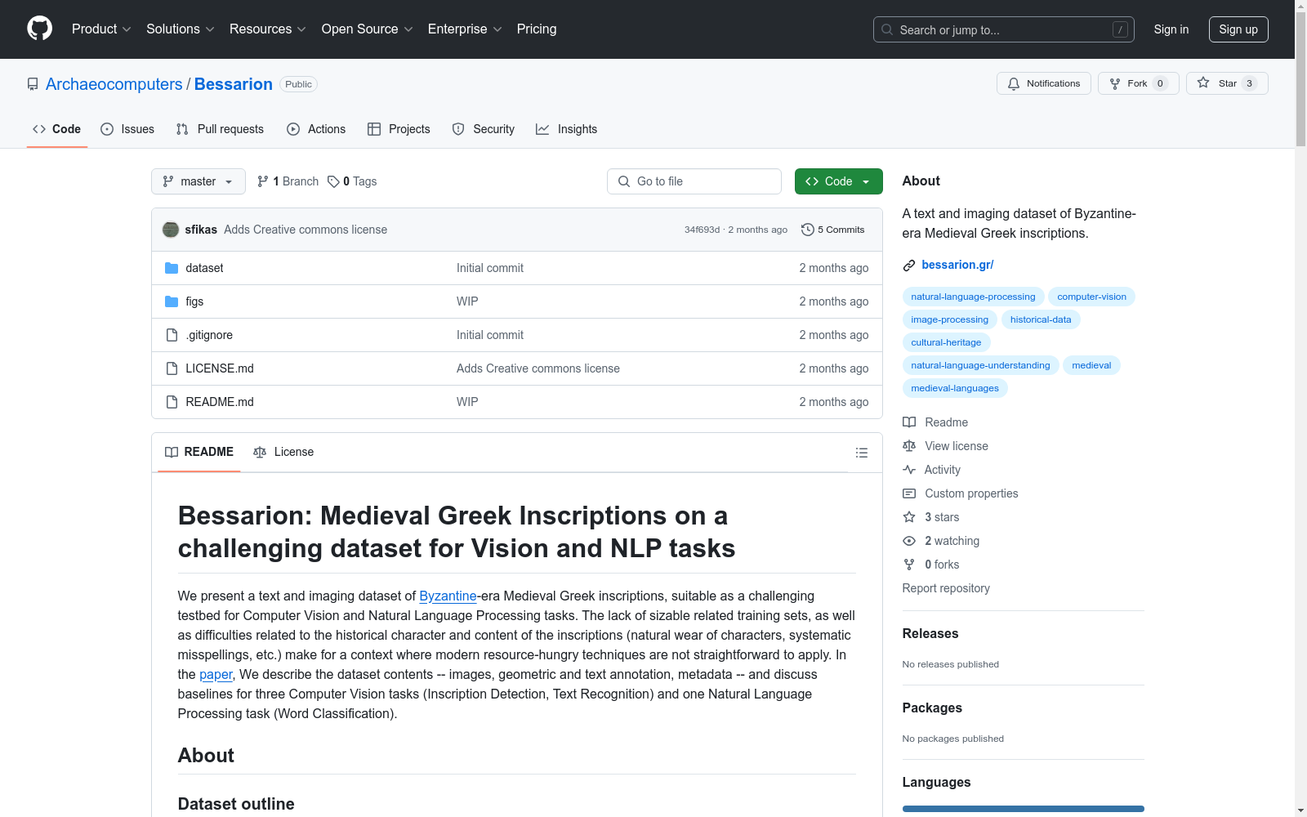Screen dimensions: 1307x817
Task: Click the Byzantine link in the README
Action: coord(448,596)
